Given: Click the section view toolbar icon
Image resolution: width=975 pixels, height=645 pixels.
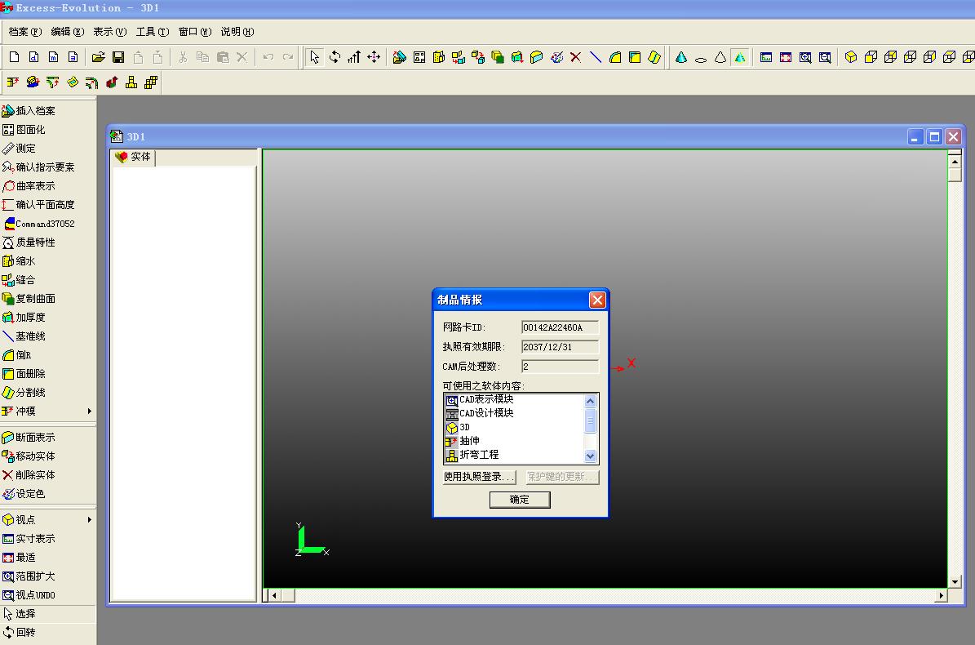Looking at the screenshot, I should pos(536,57).
